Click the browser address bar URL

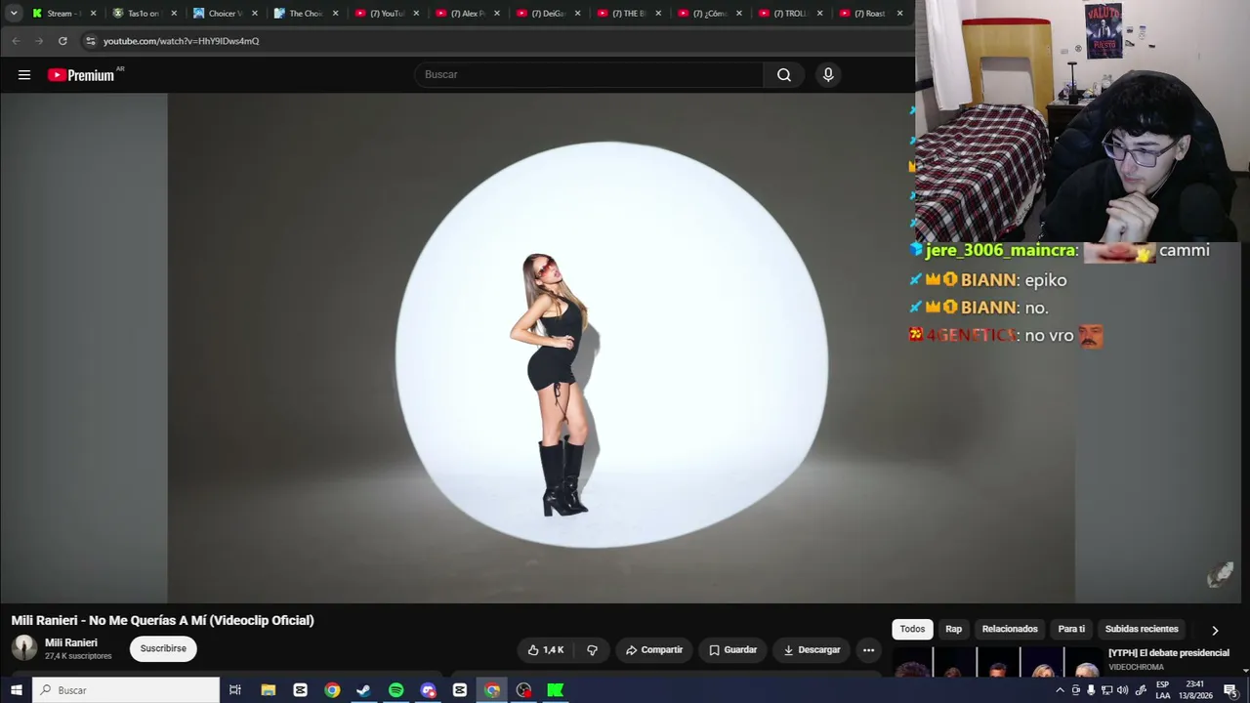[x=182, y=41]
